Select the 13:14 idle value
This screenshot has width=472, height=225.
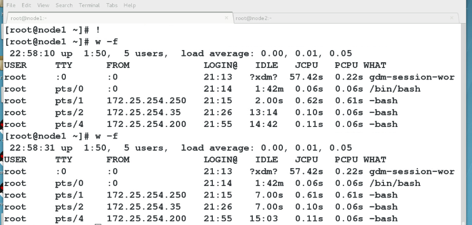[263, 112]
